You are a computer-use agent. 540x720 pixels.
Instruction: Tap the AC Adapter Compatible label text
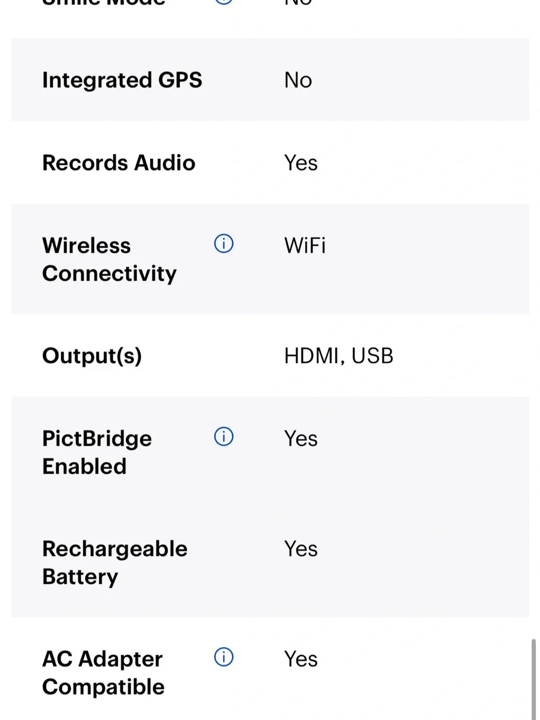103,672
